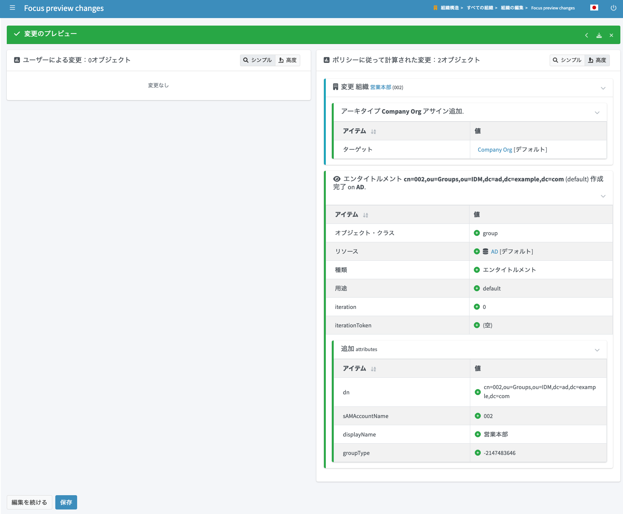Screen dimensions: 623x514
Task: Collapse the エンタイトルメント cn=002 section
Action: pyautogui.click(x=603, y=196)
